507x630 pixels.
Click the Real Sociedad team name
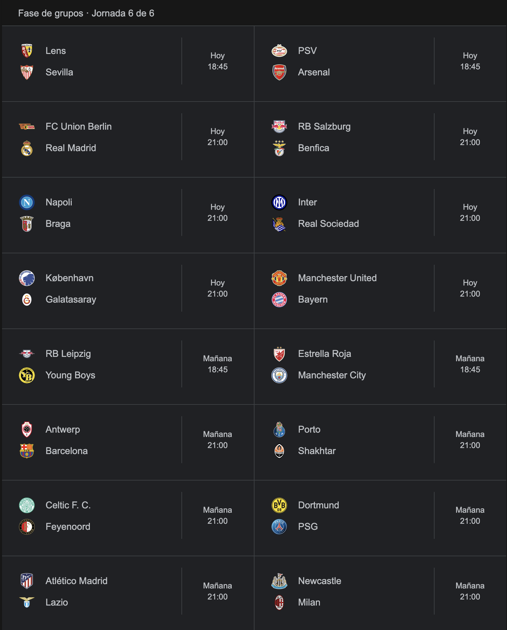[329, 224]
